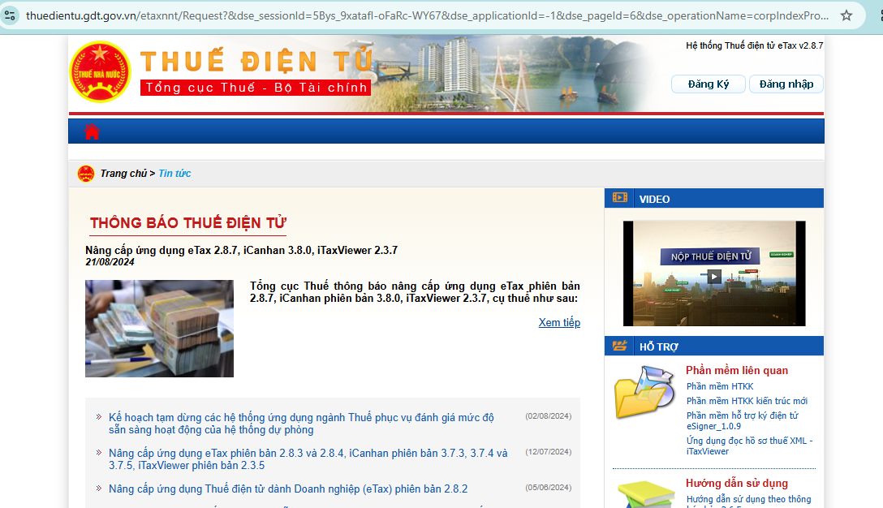Click the books icon beside Hướng dẫn sử dụng

click(644, 493)
